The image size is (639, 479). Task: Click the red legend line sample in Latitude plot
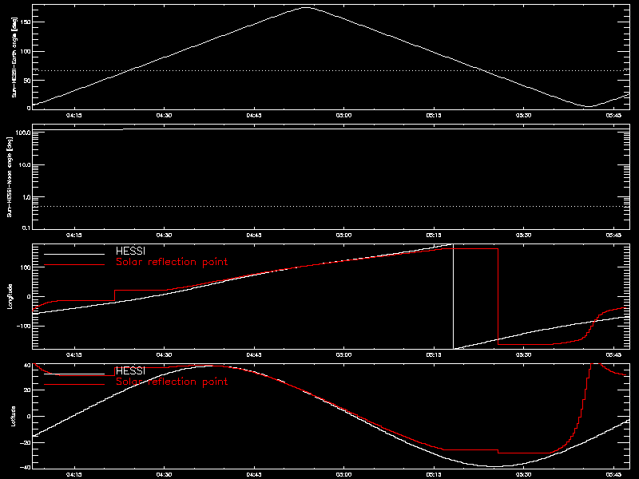coord(74,385)
